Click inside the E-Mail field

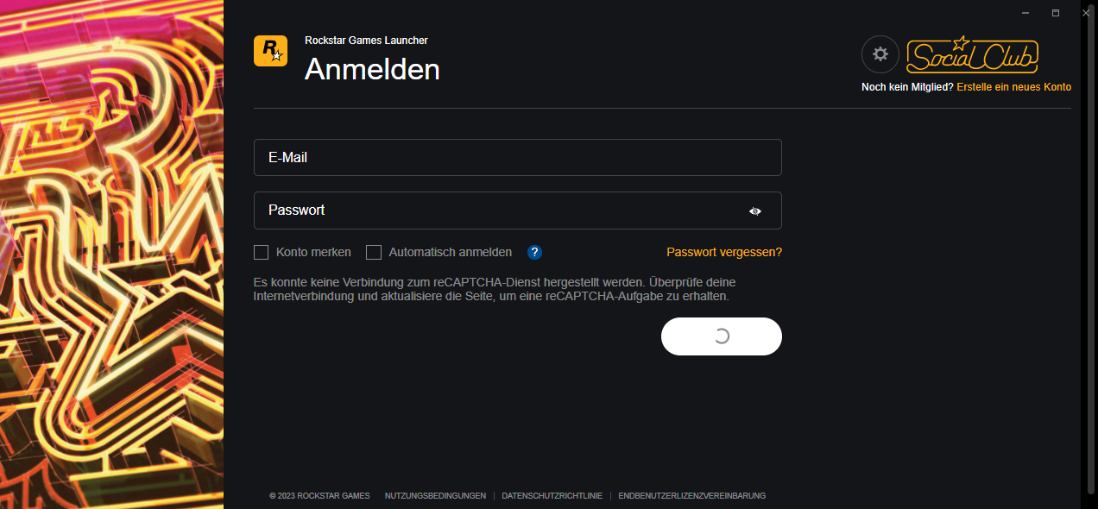tap(517, 157)
